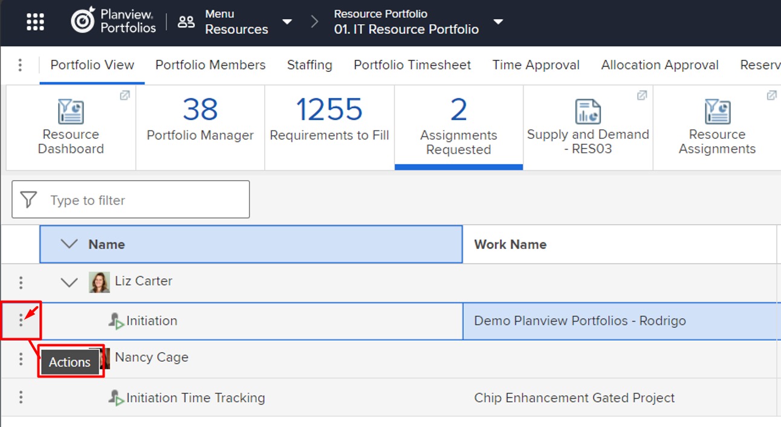Click the Resource Dashboard report icon
Screen dimensions: 781x427
click(x=71, y=112)
